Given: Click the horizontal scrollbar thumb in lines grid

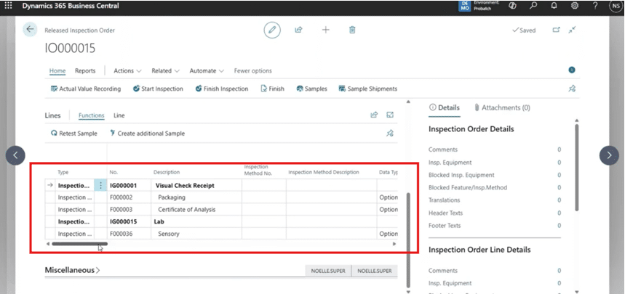Looking at the screenshot, I should tap(79, 244).
